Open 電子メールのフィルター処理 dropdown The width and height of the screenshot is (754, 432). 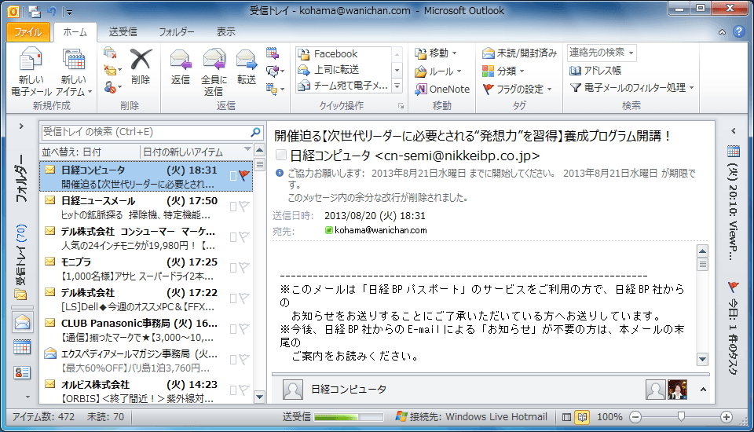click(x=631, y=87)
